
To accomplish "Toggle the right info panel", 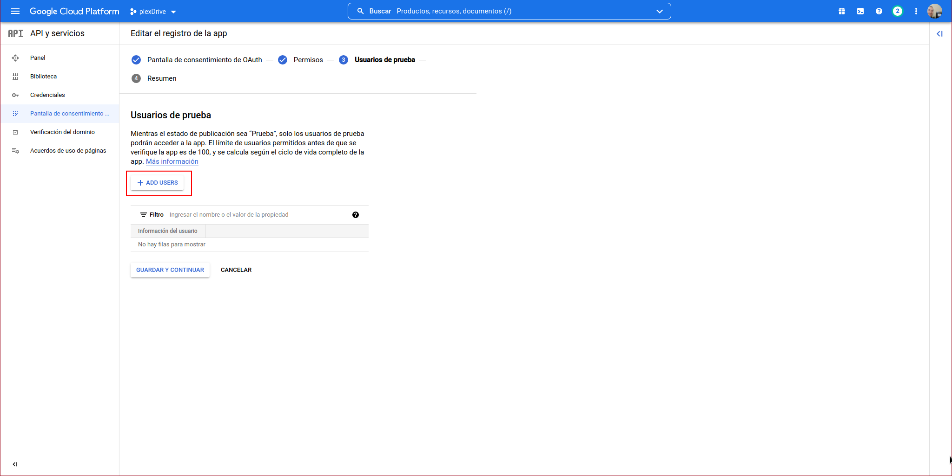I will (939, 33).
